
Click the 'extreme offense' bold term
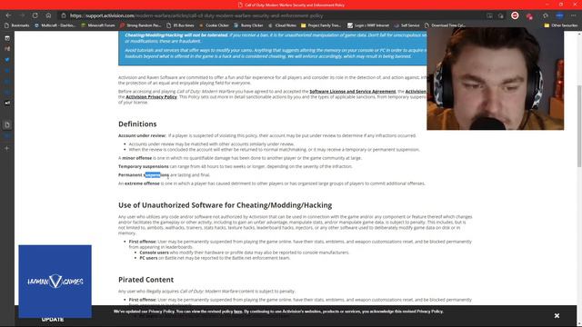pyautogui.click(x=142, y=183)
